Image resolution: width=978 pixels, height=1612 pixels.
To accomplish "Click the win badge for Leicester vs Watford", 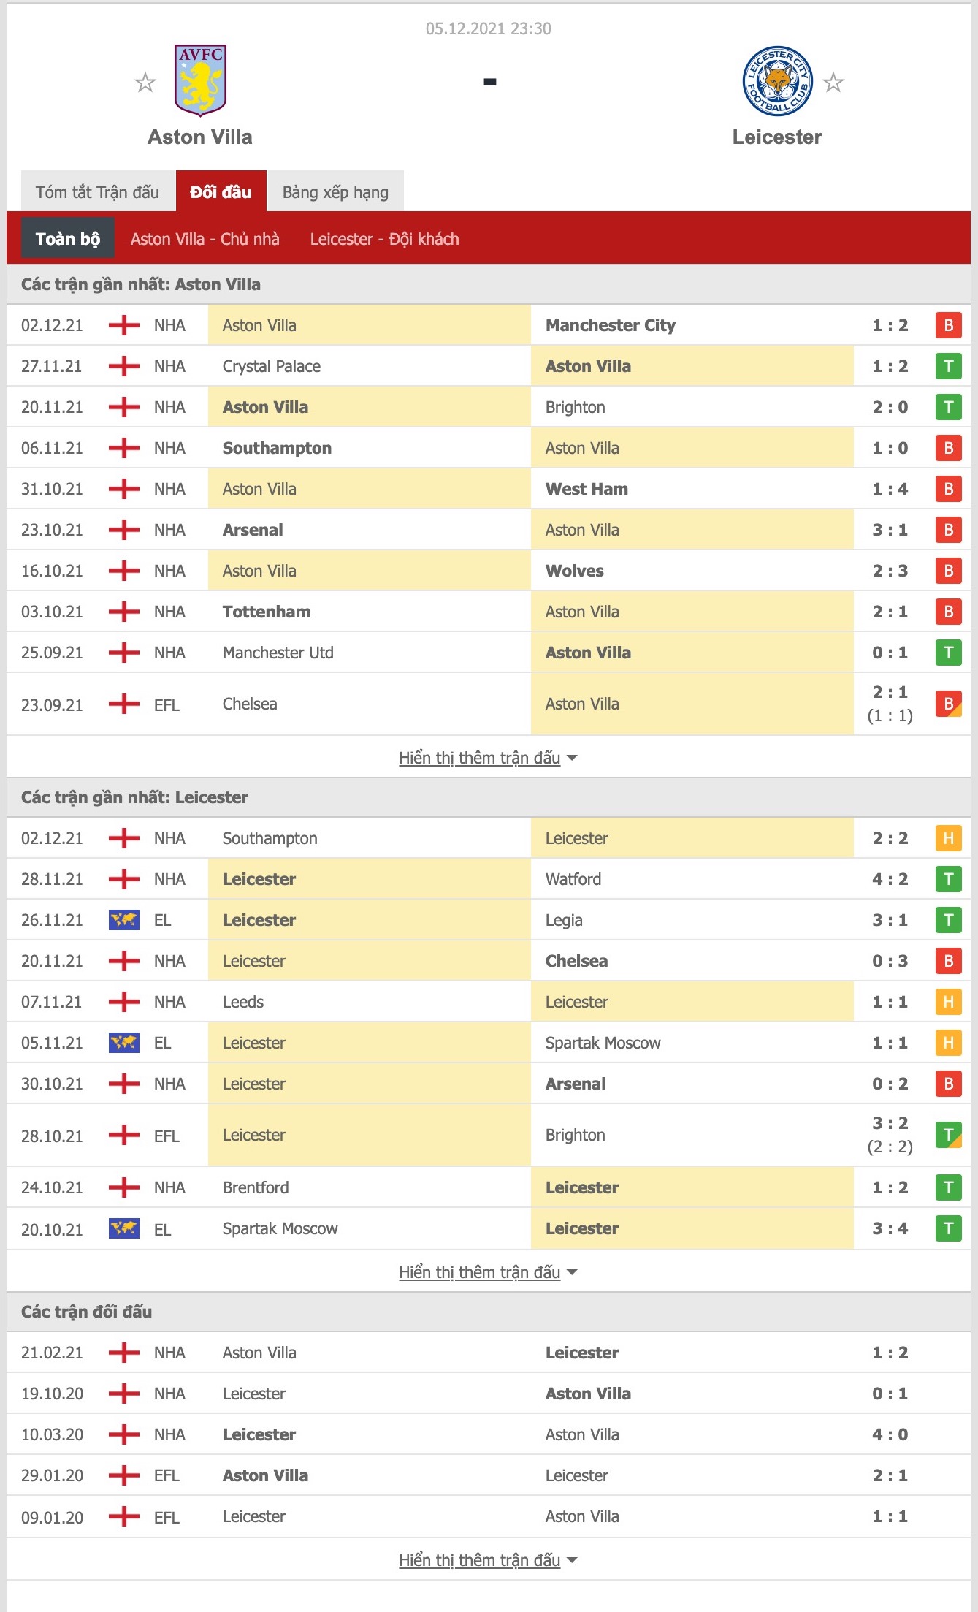I will [949, 879].
